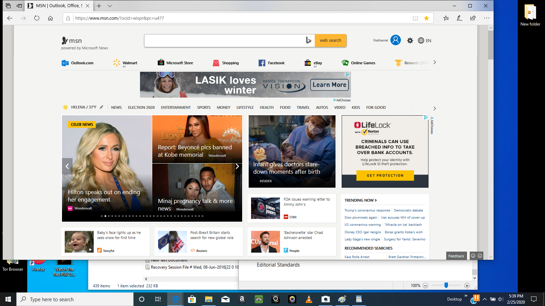This screenshot has height=306, width=545.
Task: Click the gold favorites star in address bar
Action: point(426,18)
